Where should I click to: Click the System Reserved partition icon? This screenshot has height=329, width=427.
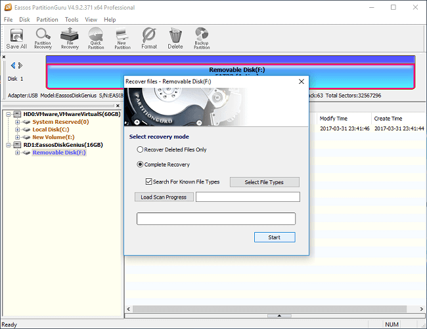click(x=26, y=122)
